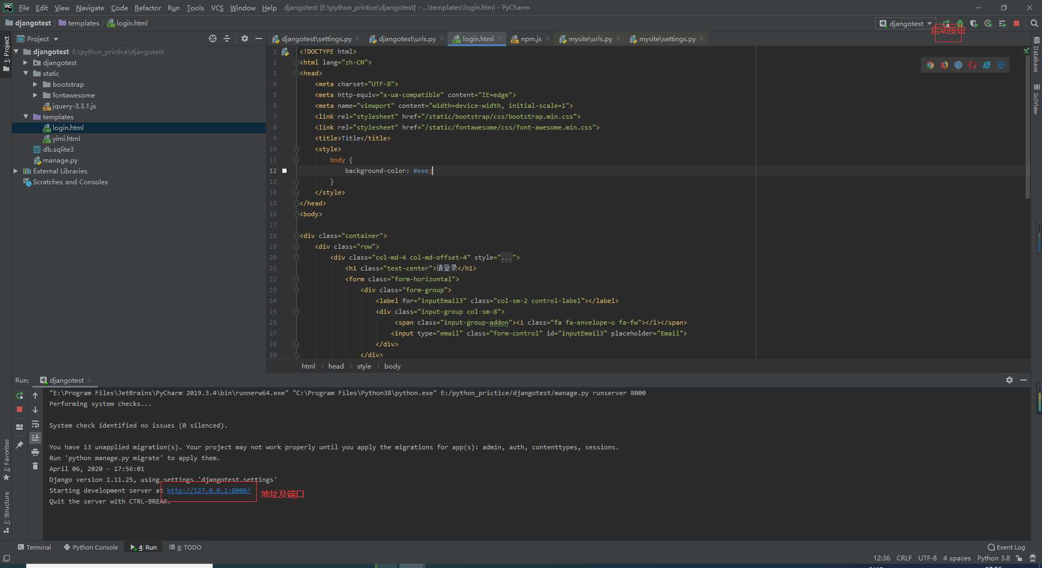The height and width of the screenshot is (568, 1042).
Task: Click the up arrow in Run console
Action: (35, 396)
